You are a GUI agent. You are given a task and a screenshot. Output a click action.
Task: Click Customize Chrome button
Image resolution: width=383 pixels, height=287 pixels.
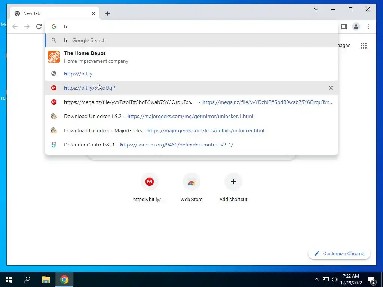pyautogui.click(x=339, y=254)
